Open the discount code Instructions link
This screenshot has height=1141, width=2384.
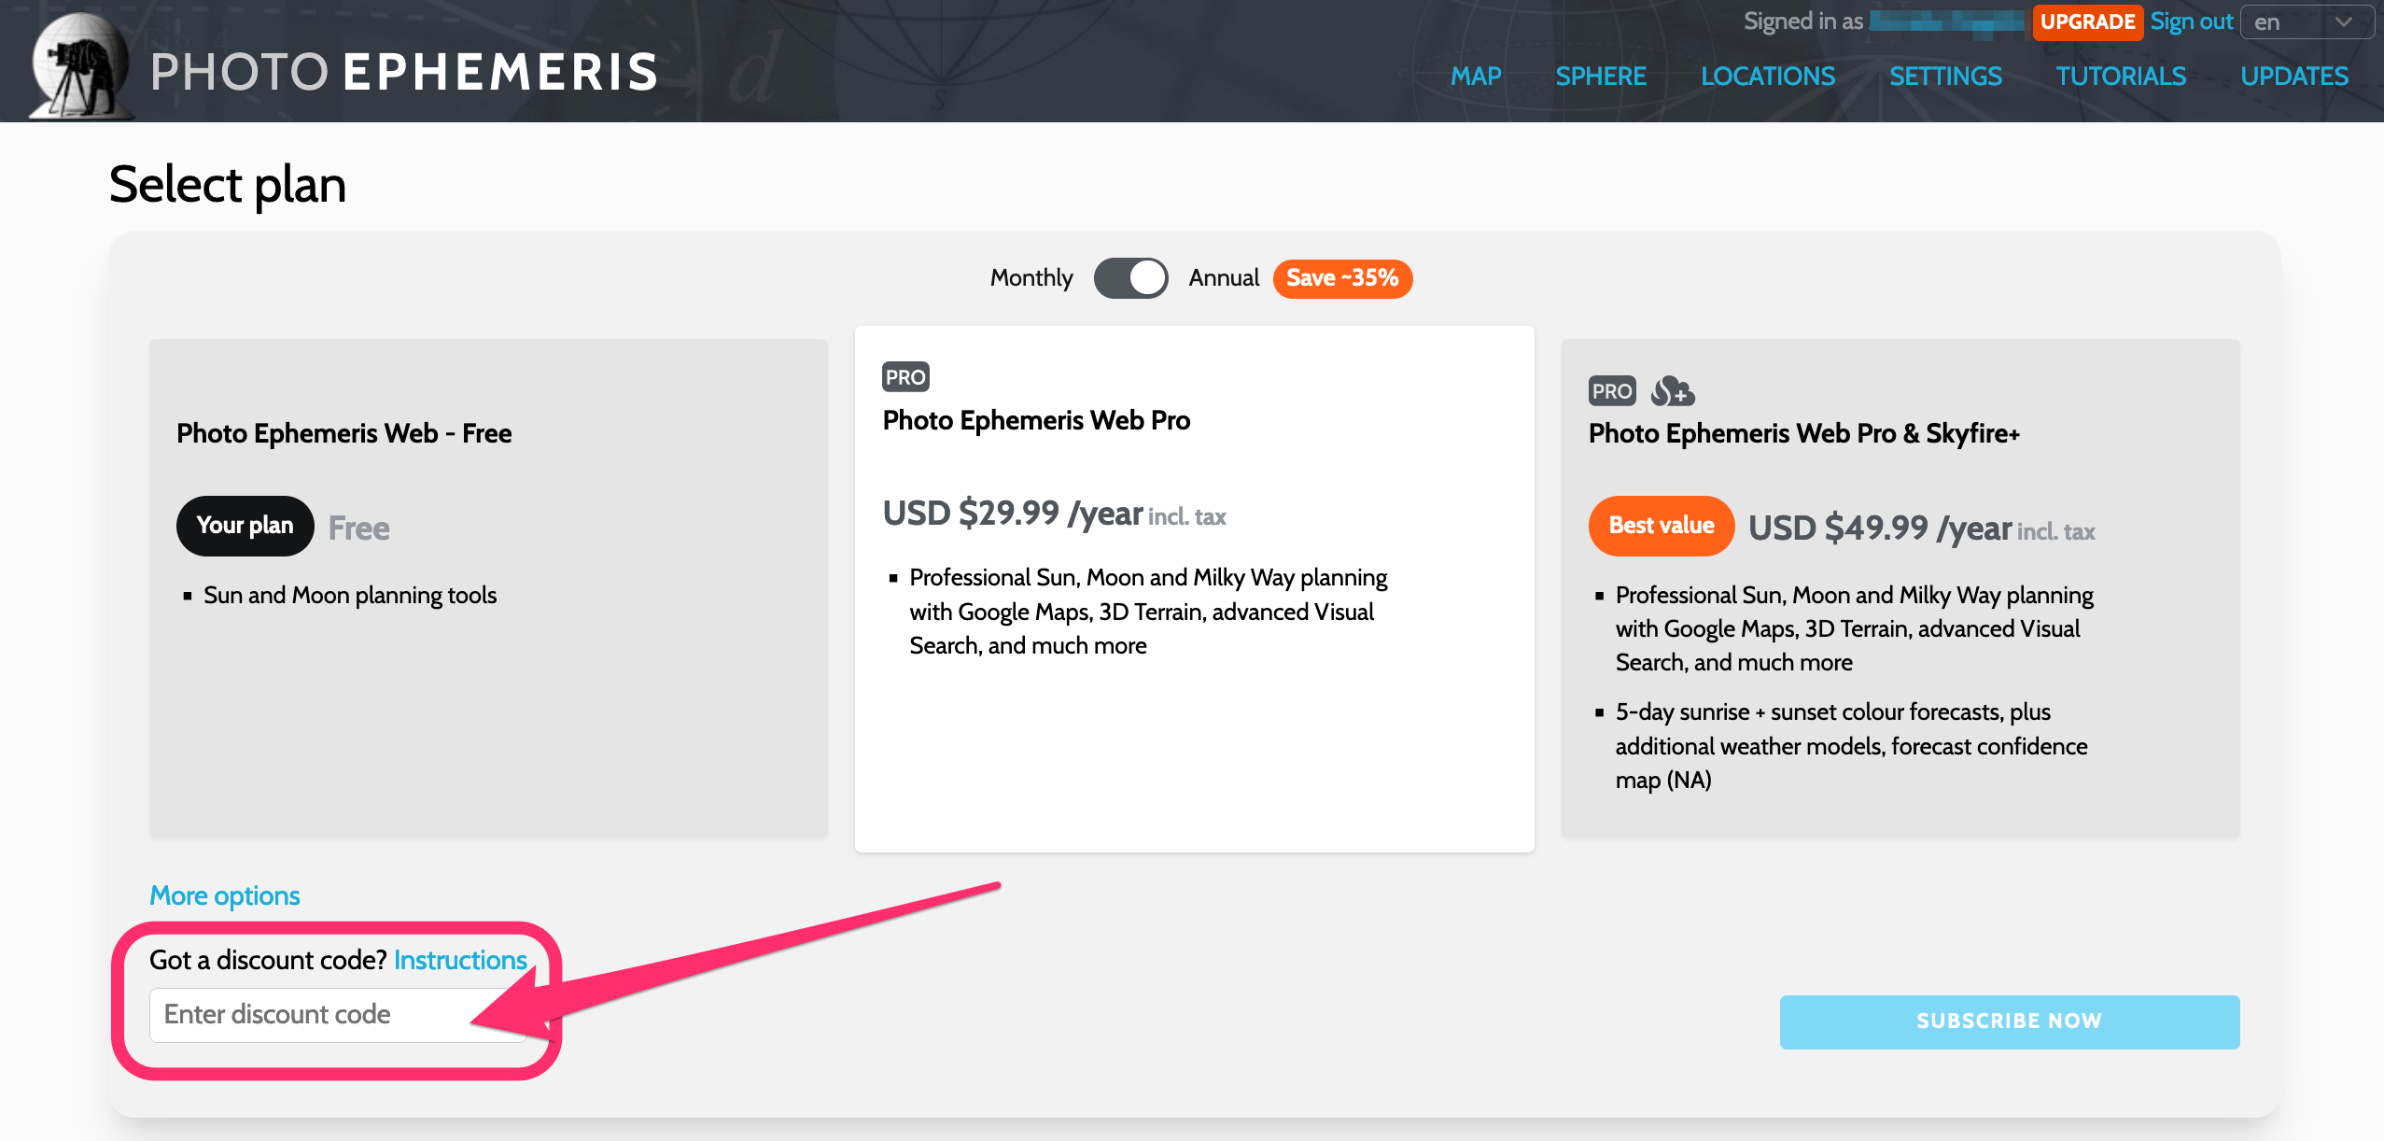point(460,961)
